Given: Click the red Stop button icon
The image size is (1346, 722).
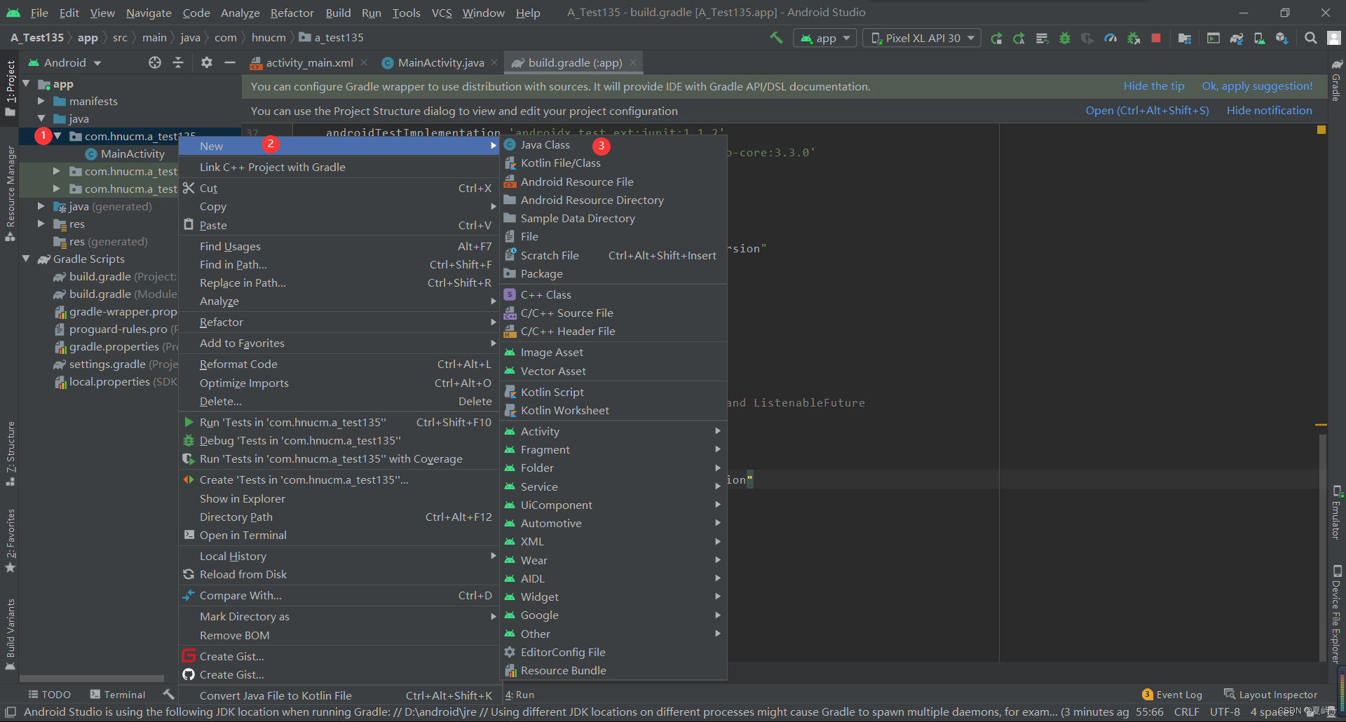Looking at the screenshot, I should pyautogui.click(x=1156, y=38).
